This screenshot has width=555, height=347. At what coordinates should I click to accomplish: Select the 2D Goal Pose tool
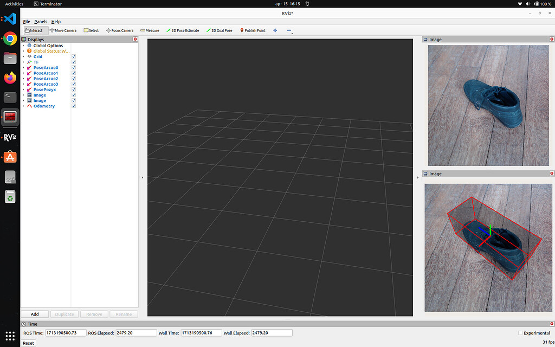click(219, 30)
